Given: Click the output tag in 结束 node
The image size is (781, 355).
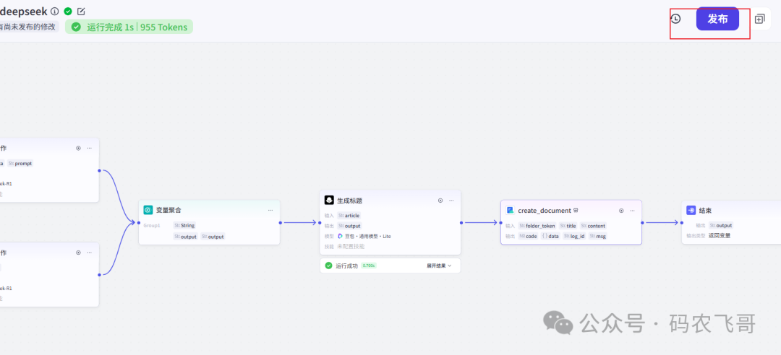Looking at the screenshot, I should pyautogui.click(x=721, y=225).
